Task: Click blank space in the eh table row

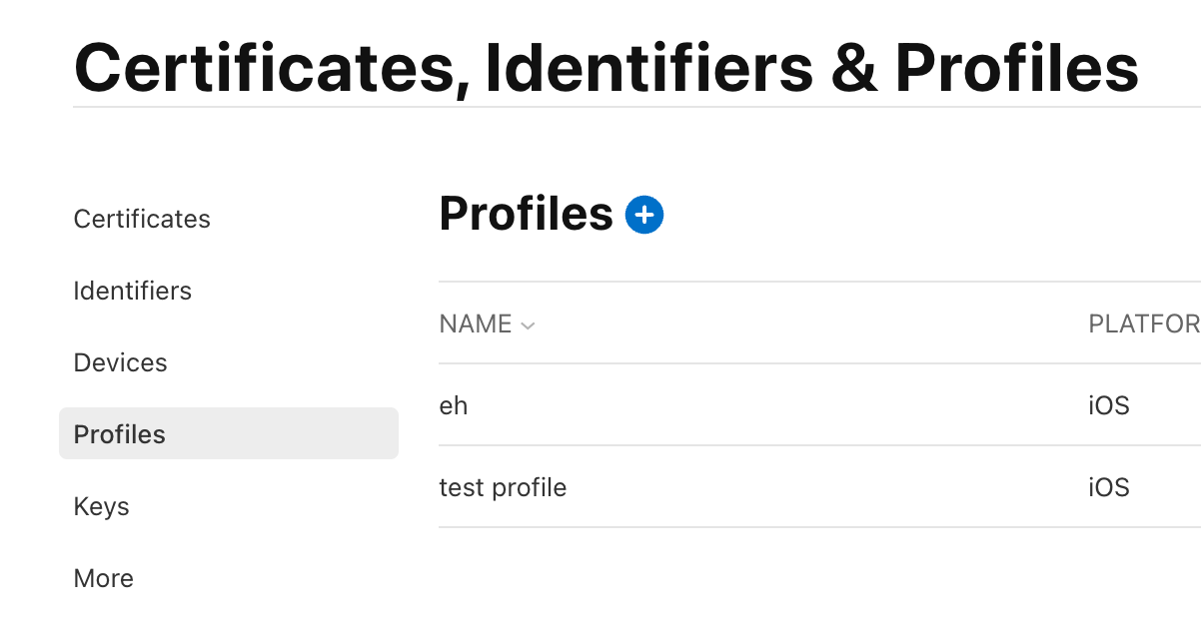Action: (759, 405)
